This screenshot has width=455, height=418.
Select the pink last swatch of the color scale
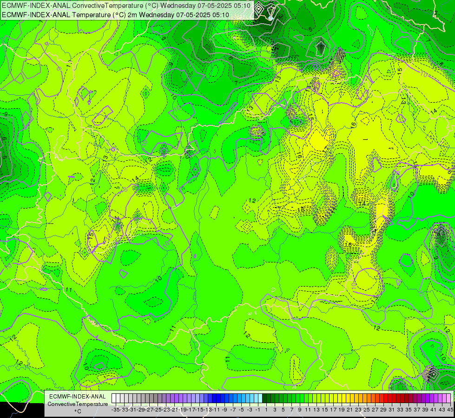point(448,398)
